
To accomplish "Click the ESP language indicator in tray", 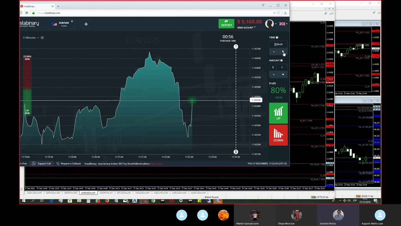I will (355, 200).
